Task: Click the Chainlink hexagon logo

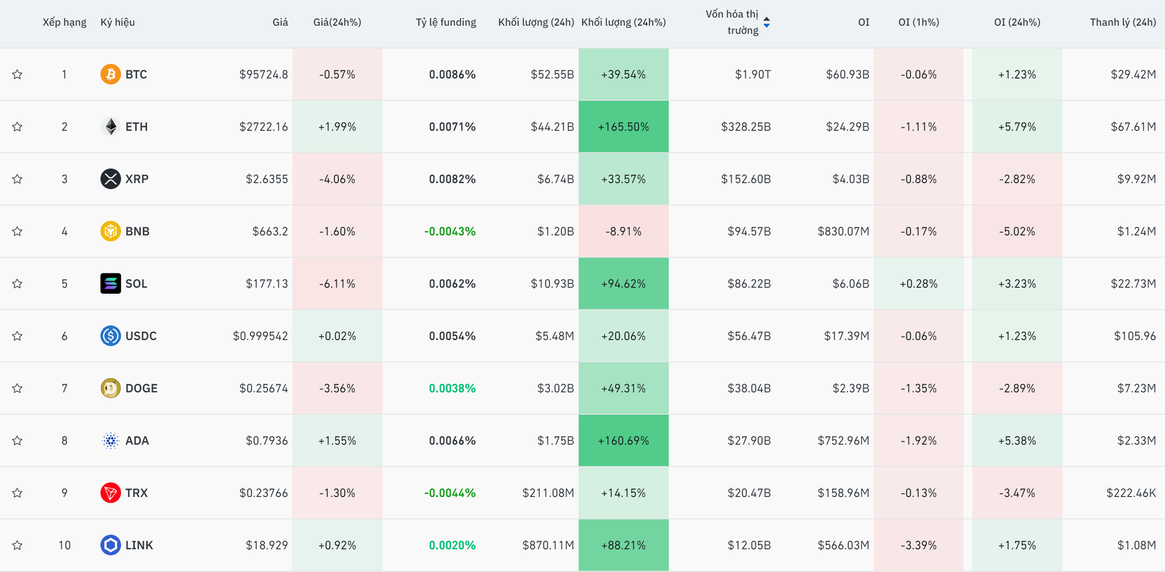Action: click(x=110, y=545)
